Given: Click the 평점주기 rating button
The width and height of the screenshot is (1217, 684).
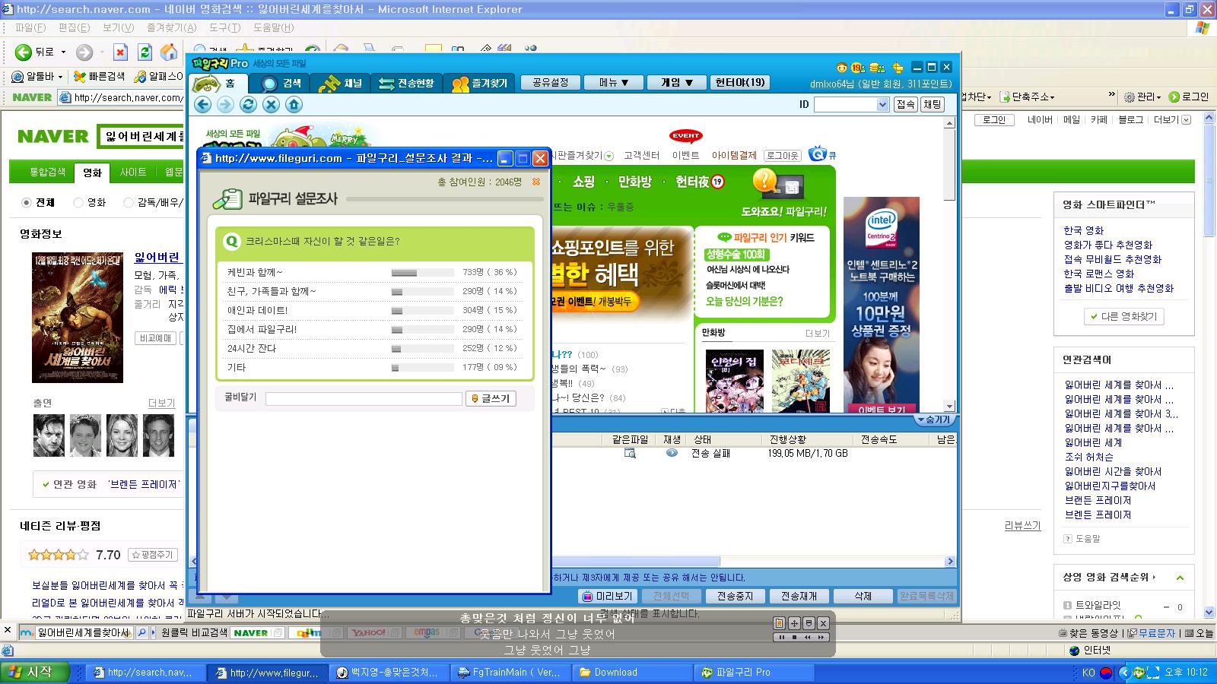Looking at the screenshot, I should [x=152, y=555].
